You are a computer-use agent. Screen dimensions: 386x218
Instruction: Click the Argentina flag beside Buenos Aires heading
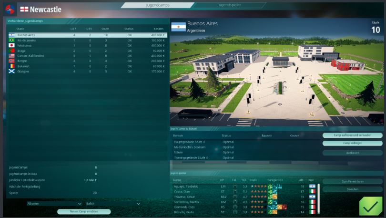[178, 26]
